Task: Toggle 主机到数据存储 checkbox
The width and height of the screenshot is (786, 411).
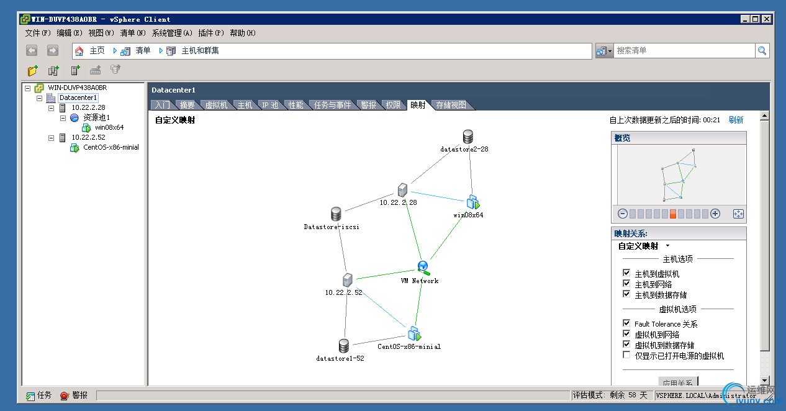Action: [626, 294]
